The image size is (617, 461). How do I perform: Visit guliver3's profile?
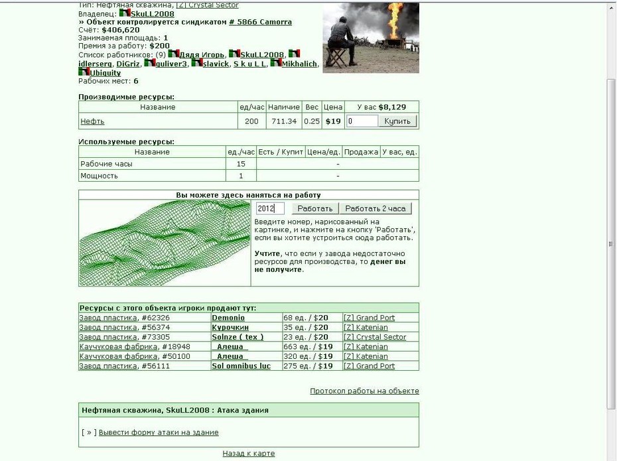tap(171, 64)
